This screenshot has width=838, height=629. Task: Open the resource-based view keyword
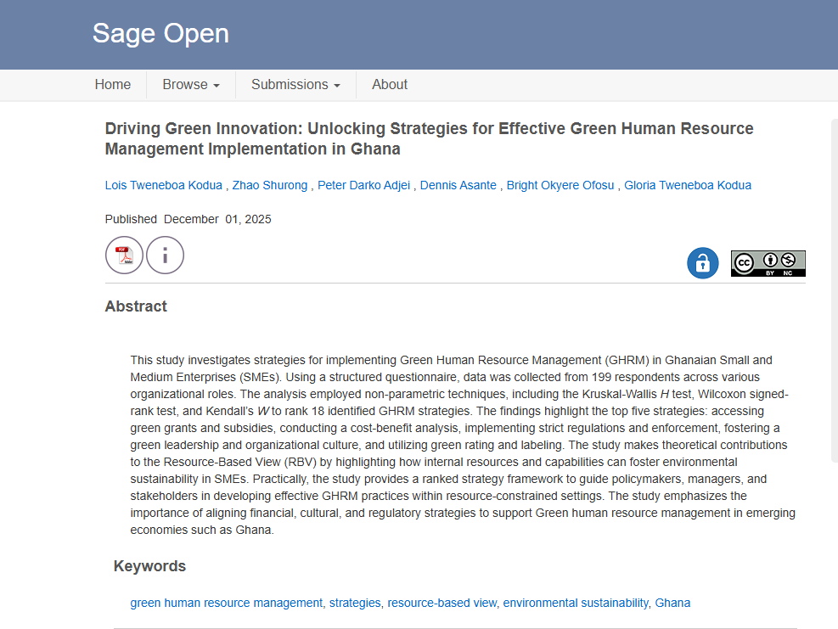pos(441,603)
